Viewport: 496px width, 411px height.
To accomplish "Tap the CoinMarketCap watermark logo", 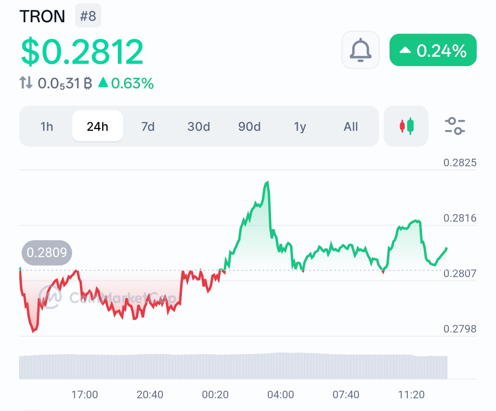I will pos(50,297).
